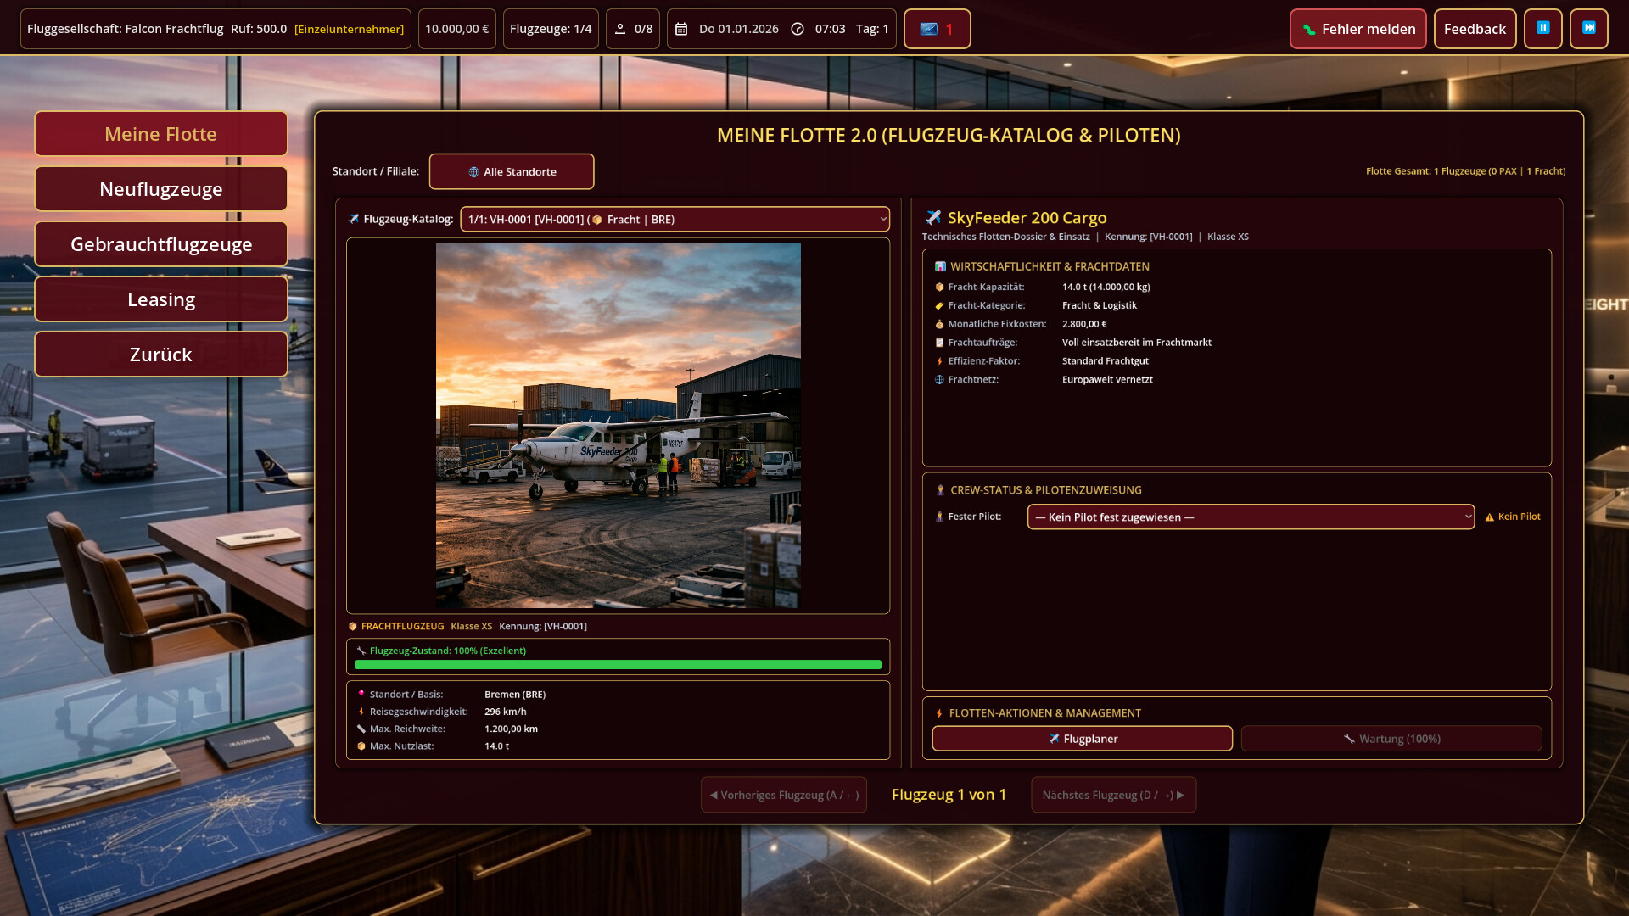This screenshot has height=916, width=1629.
Task: Open the Alle Standorte location selector
Action: coord(512,171)
